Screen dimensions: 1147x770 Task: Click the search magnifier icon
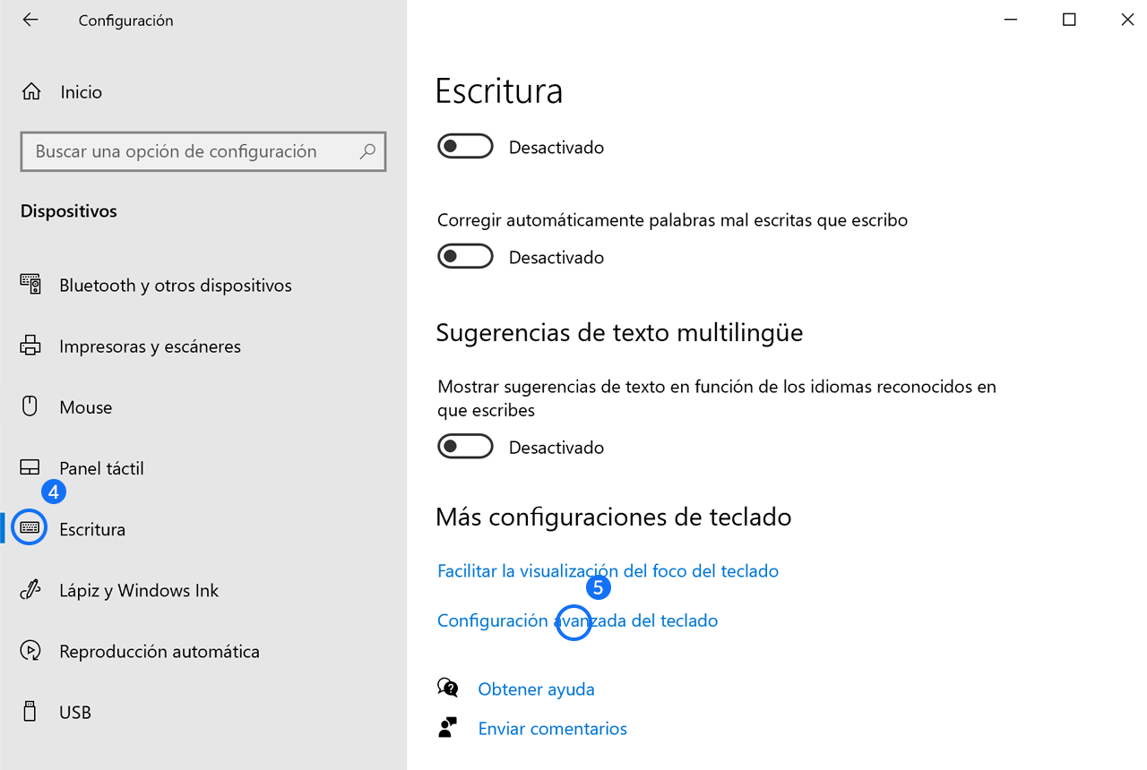tap(367, 151)
